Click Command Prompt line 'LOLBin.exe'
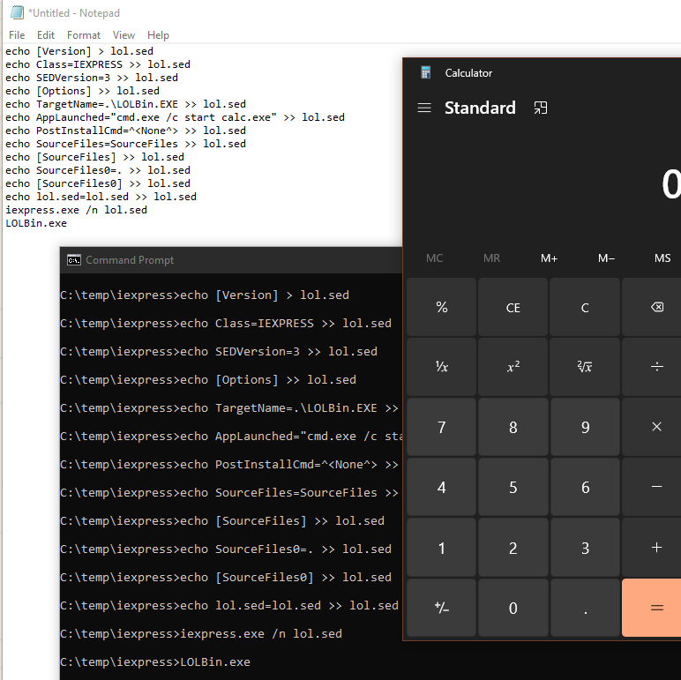681x680 pixels. (155, 662)
